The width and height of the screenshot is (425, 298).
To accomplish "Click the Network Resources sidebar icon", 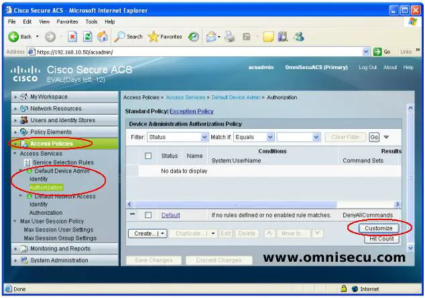I will [24, 109].
